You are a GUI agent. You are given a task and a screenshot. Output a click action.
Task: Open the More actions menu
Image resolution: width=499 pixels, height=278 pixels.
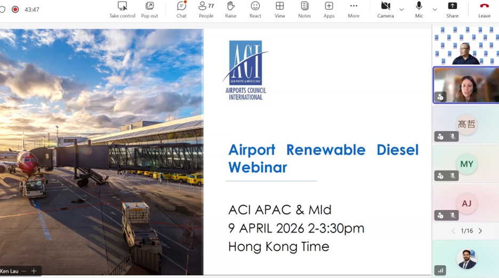[353, 9]
